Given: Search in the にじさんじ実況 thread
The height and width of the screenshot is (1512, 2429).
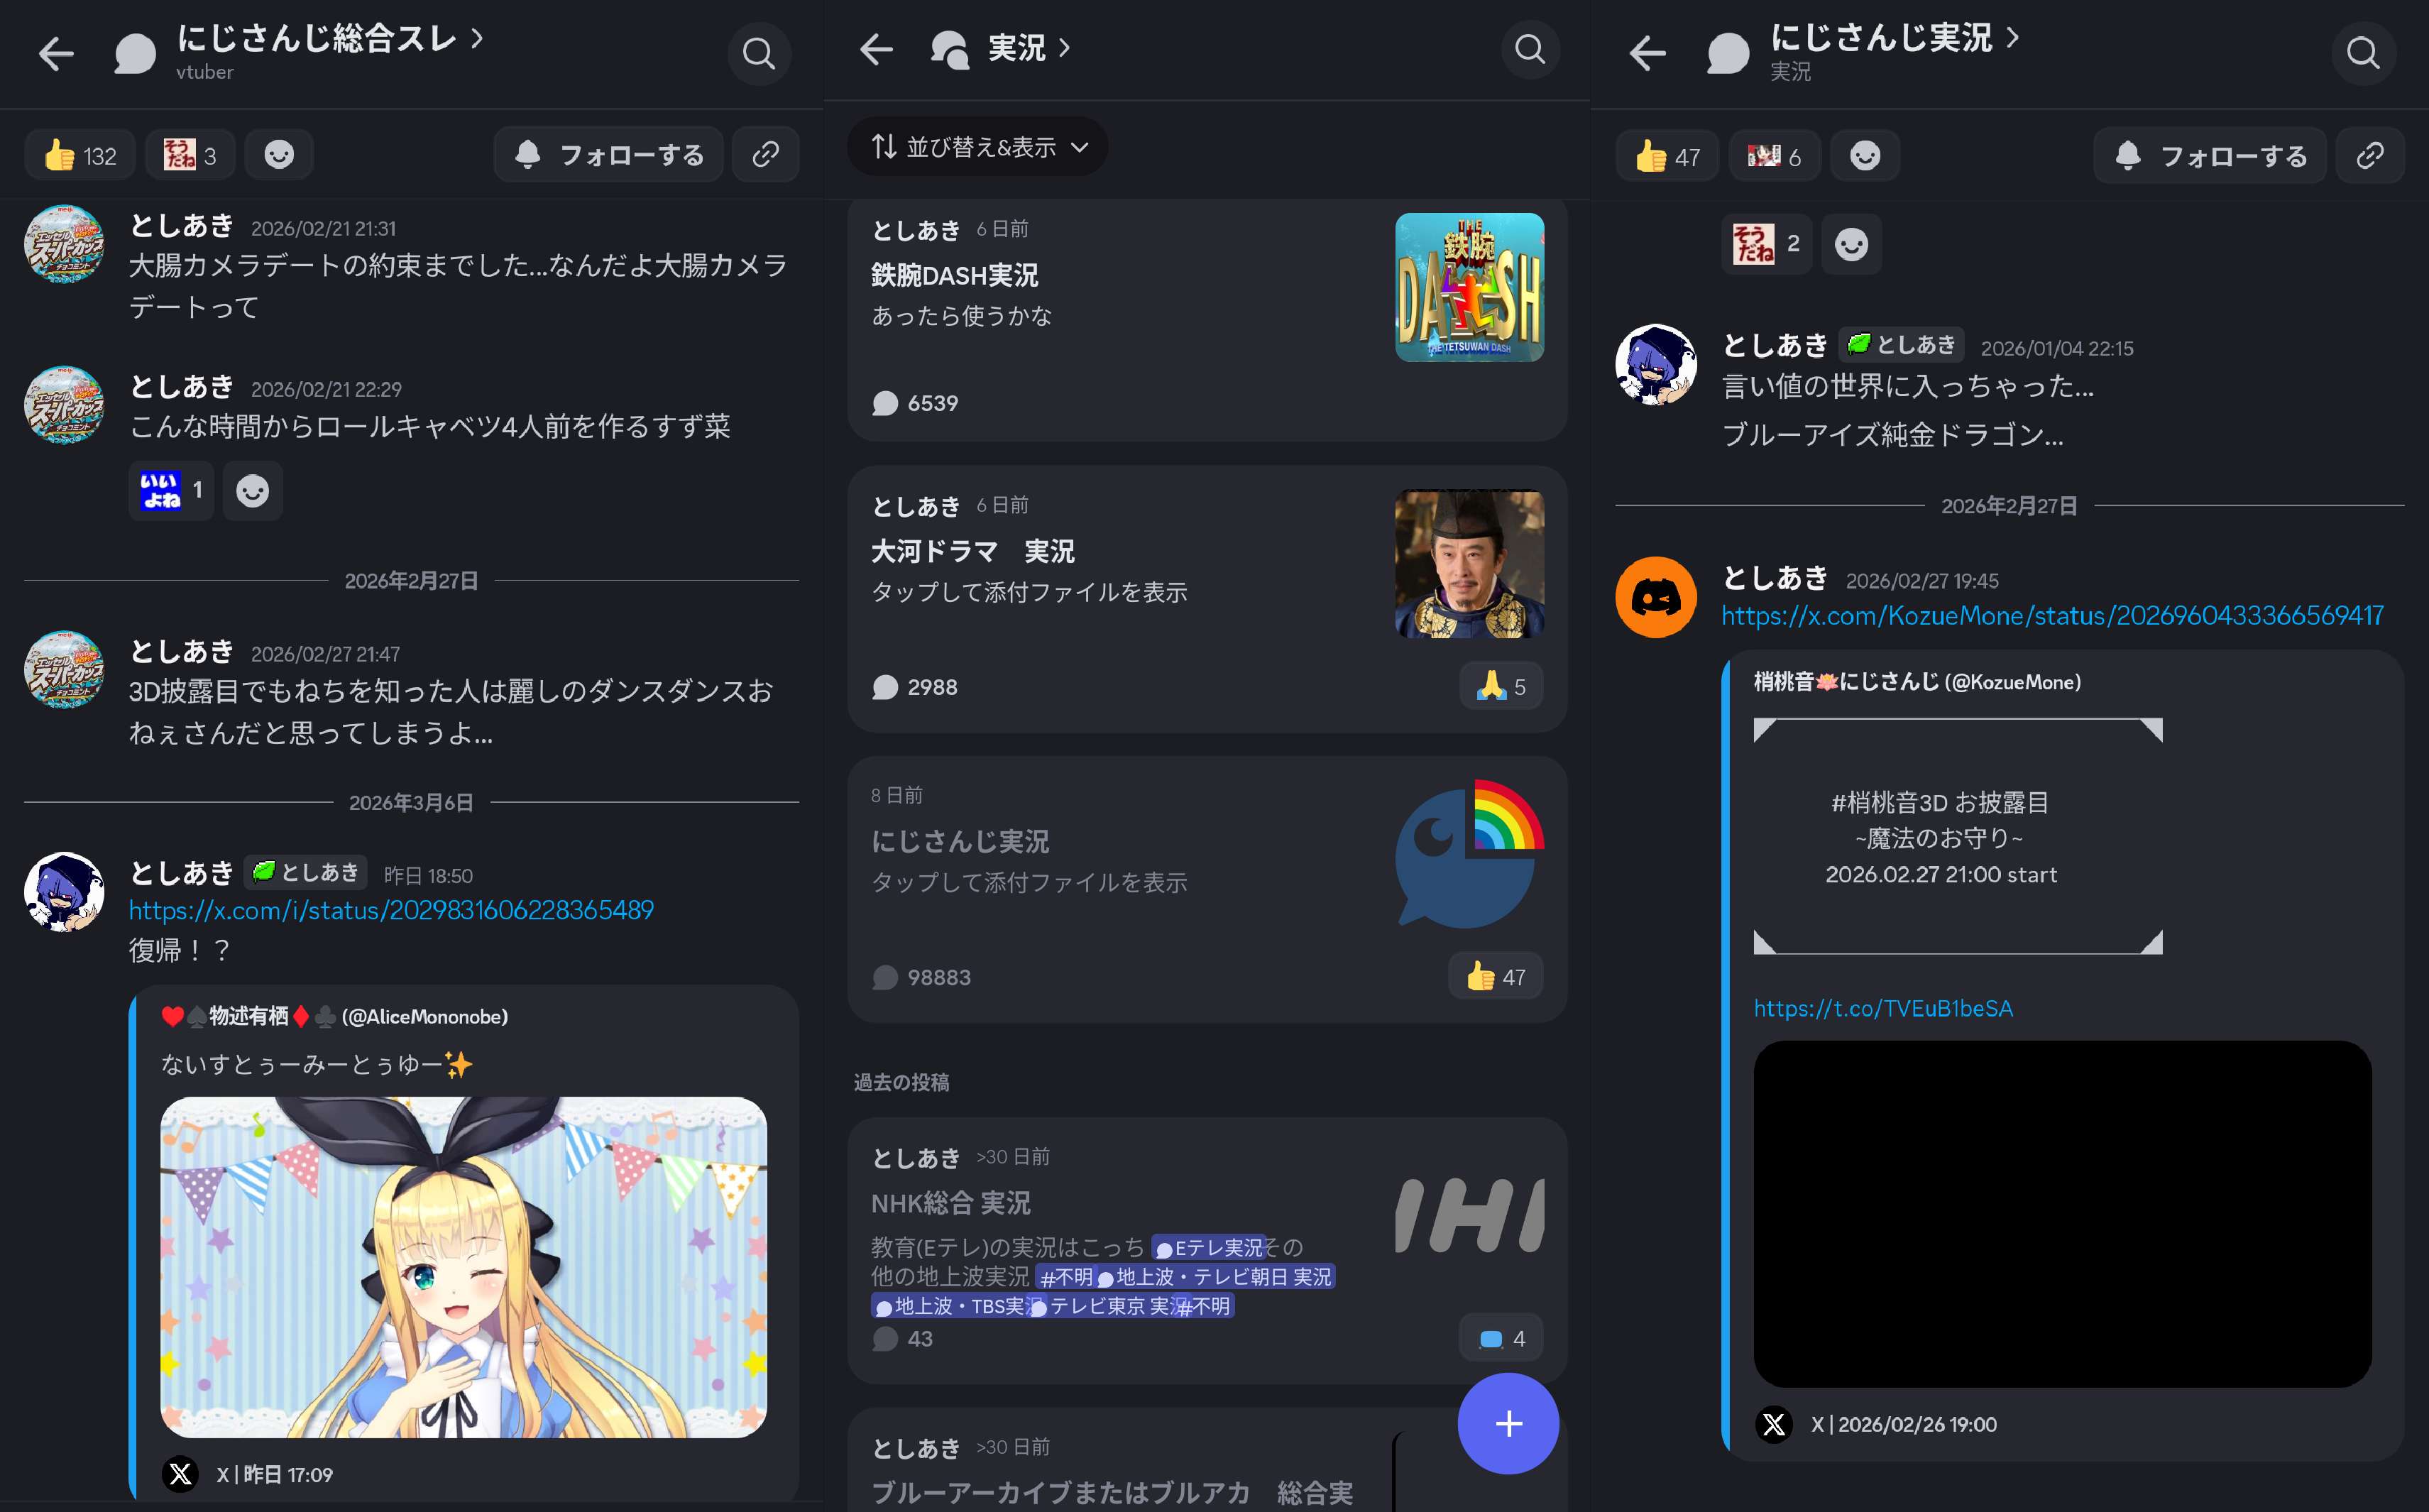Looking at the screenshot, I should click(x=2362, y=53).
